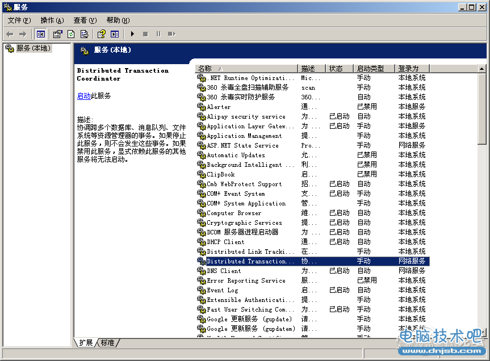This screenshot has width=490, height=361.
Task: Sort services by the 名称 column header
Action: tap(246, 68)
